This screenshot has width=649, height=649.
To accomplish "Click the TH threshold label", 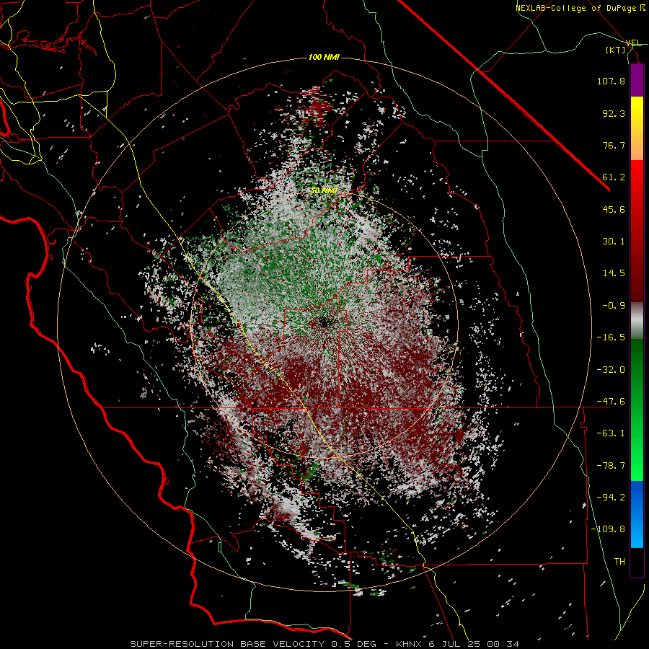I will [619, 562].
